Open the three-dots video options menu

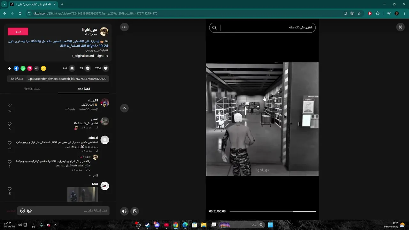[x=124, y=27]
